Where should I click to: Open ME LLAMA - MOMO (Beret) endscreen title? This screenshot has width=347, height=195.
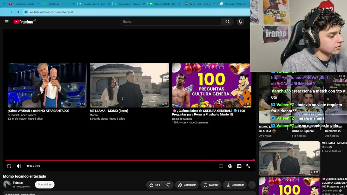[109, 111]
